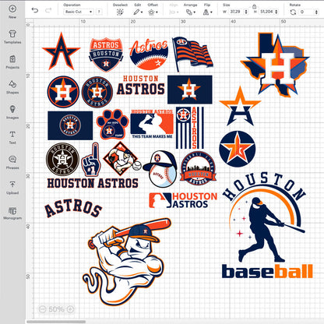The image size is (324, 324).
Task: Adjust the width stepper arrows
Action: [x=246, y=12]
